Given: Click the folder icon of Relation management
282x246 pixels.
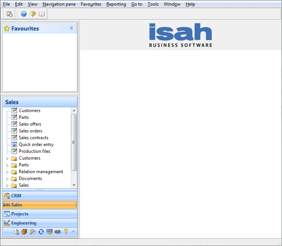Looking at the screenshot, I should (14, 172).
